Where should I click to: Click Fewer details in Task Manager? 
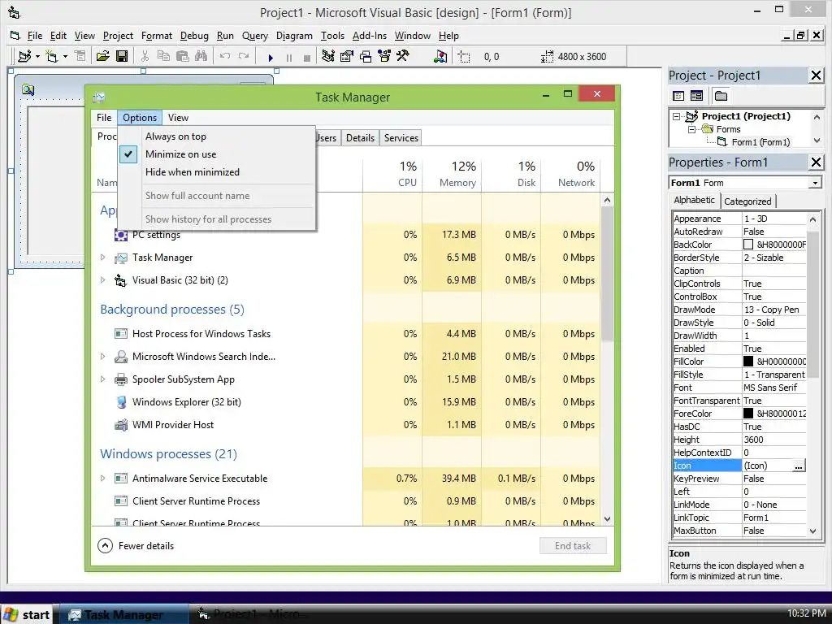coord(136,545)
